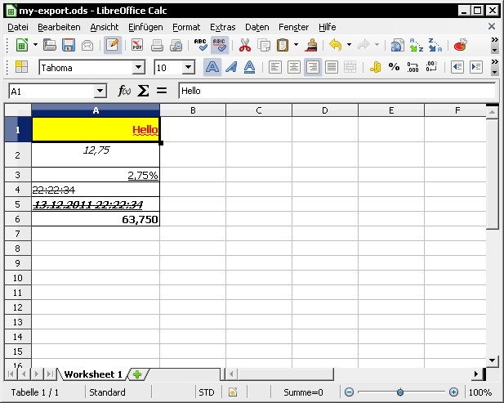Toggle Edit File mode

coord(113,46)
